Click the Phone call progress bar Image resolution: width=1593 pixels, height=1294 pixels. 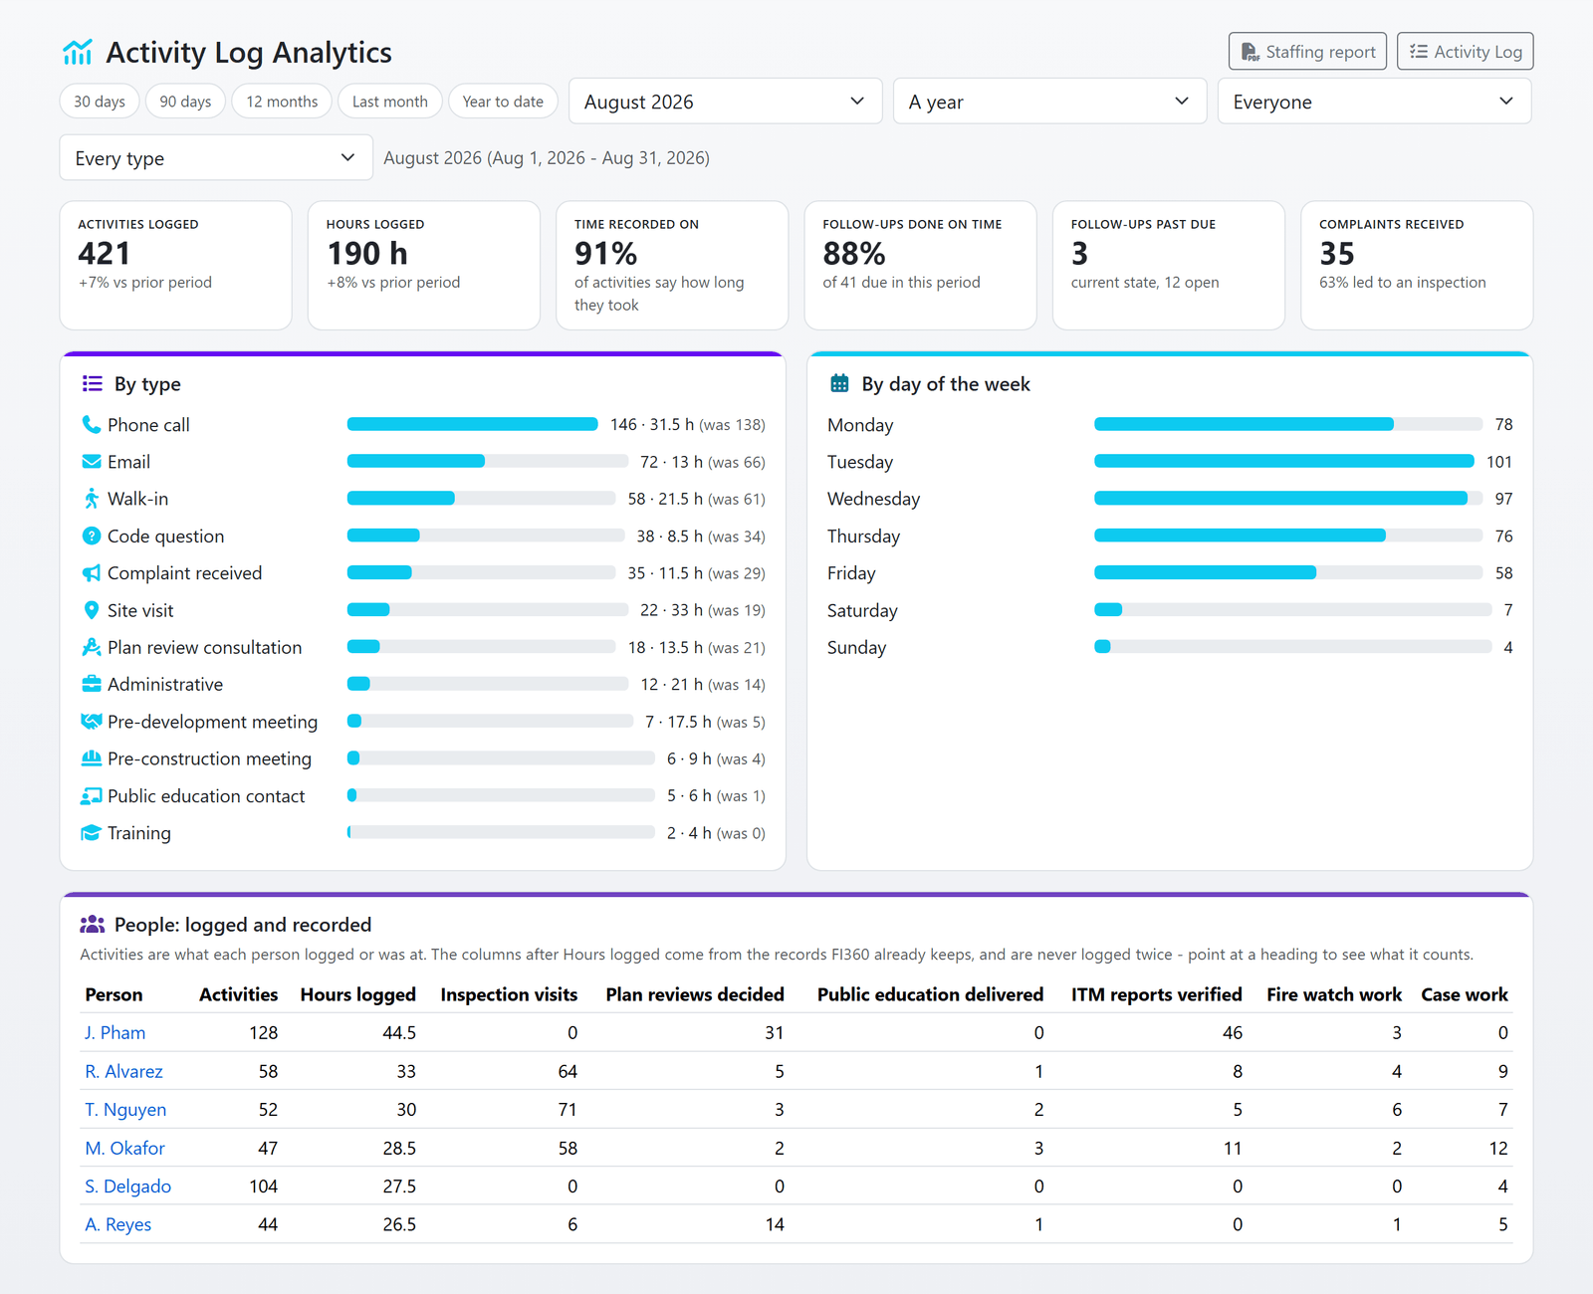pos(472,425)
